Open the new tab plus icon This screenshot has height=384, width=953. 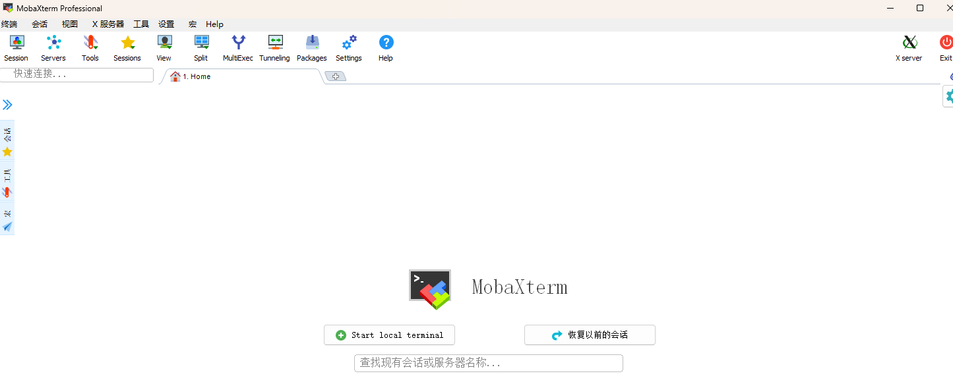click(x=336, y=76)
